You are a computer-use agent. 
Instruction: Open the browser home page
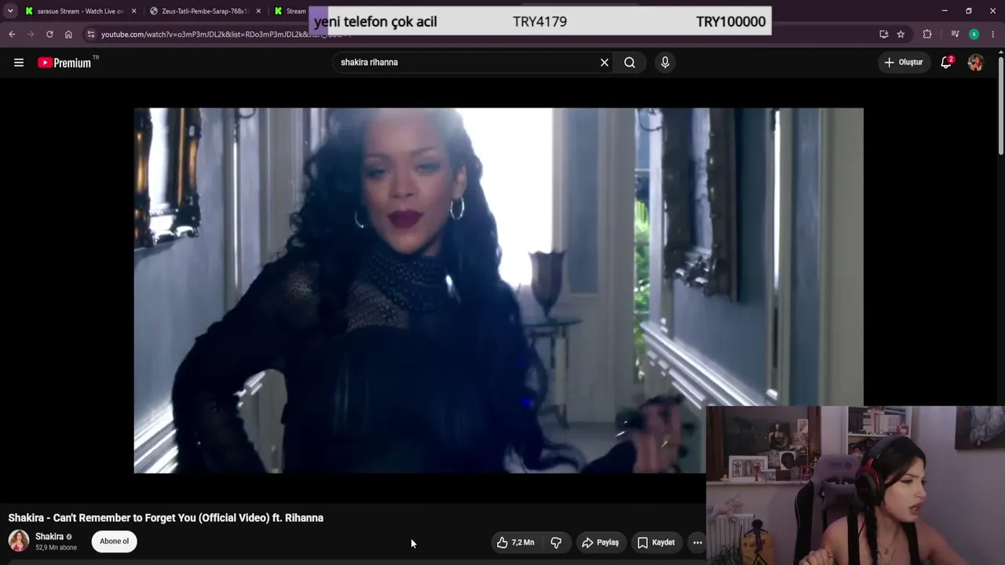coord(68,35)
